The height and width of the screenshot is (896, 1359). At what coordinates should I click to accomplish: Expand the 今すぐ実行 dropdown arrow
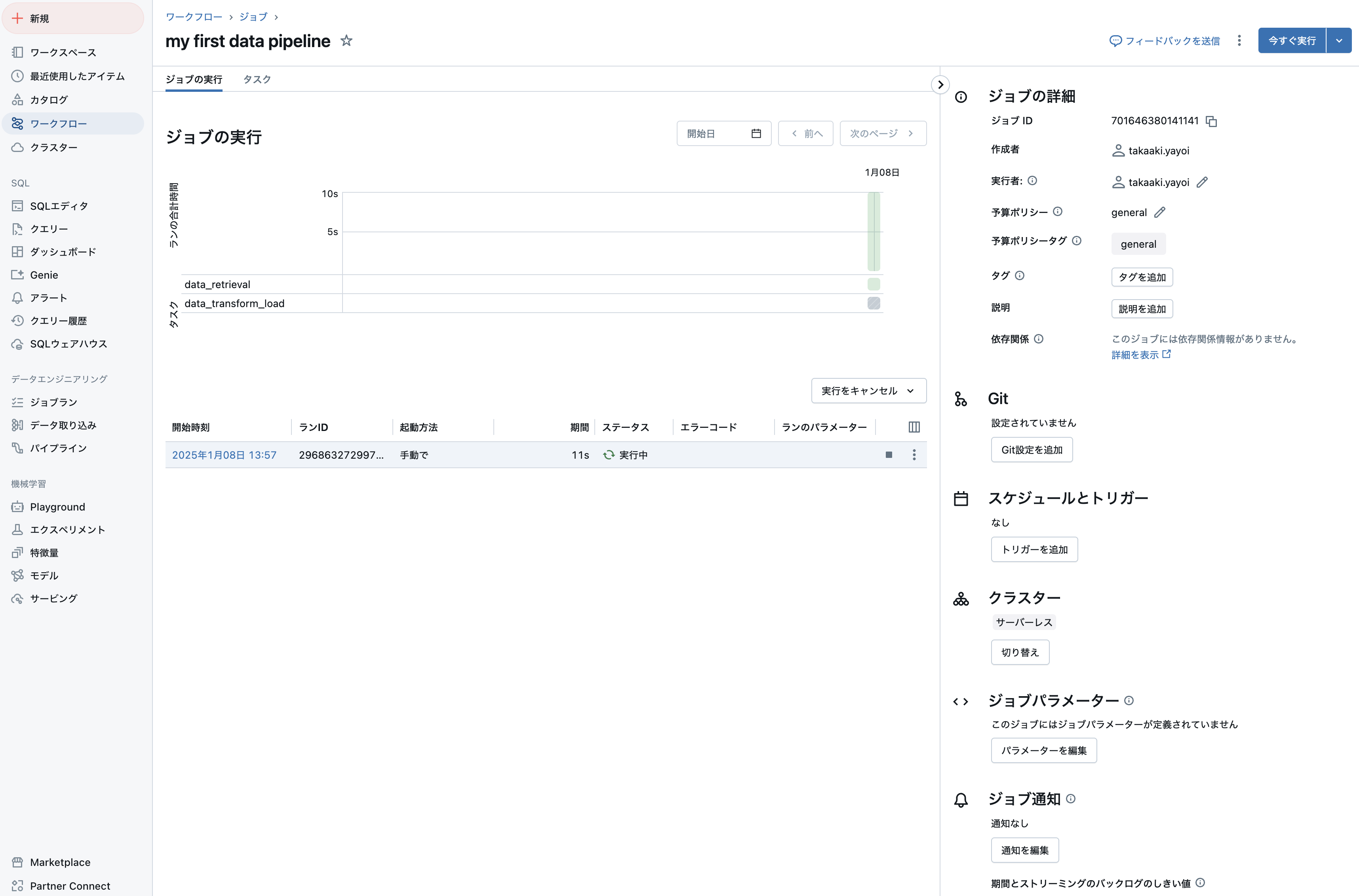[1338, 41]
